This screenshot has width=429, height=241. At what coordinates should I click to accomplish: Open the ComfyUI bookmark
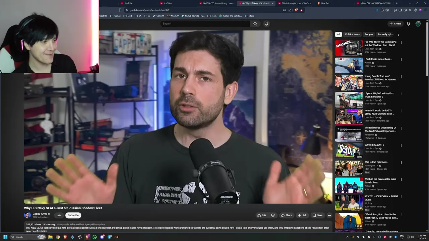point(159,16)
